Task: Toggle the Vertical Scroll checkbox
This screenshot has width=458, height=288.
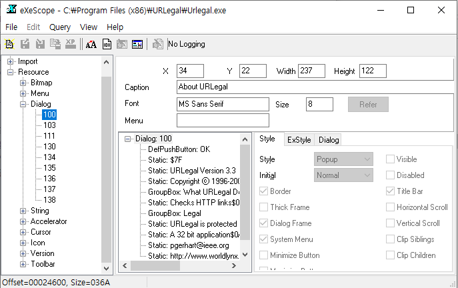Action: pos(390,223)
